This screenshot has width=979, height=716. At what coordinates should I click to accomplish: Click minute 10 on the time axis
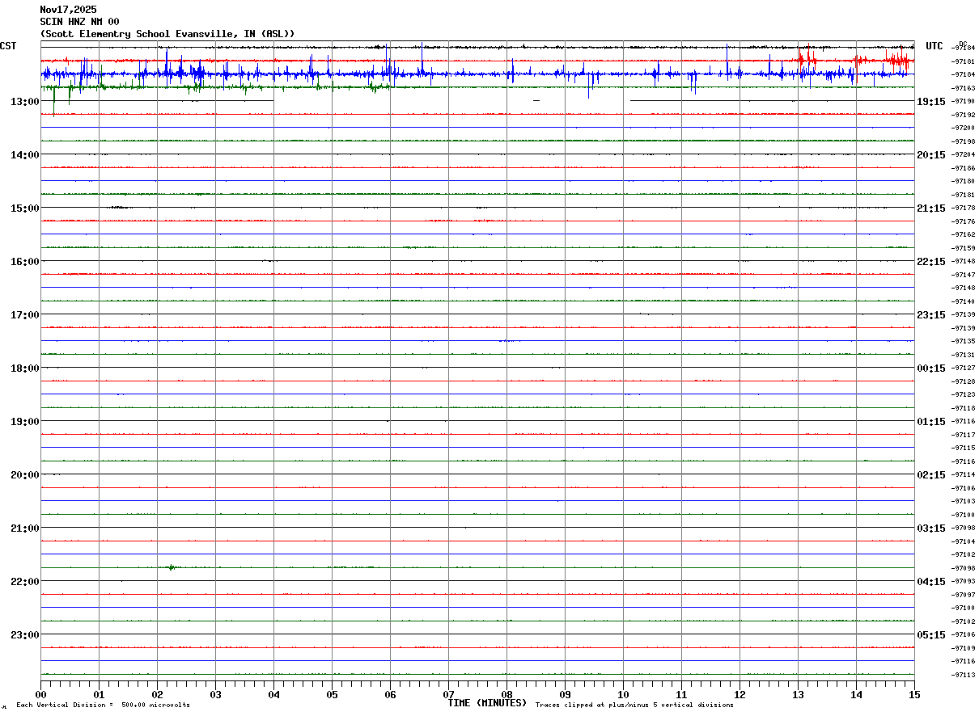pos(623,695)
